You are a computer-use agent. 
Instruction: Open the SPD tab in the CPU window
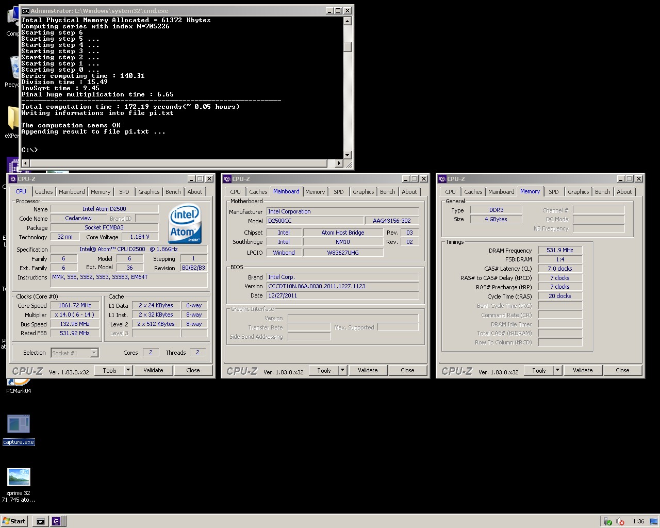[124, 192]
